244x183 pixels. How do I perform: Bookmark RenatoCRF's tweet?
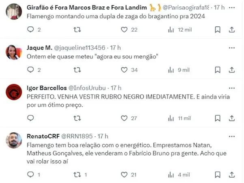tap(218, 174)
